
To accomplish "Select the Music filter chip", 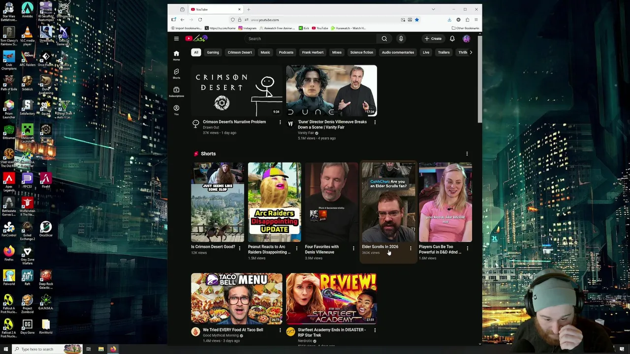I will coord(265,52).
